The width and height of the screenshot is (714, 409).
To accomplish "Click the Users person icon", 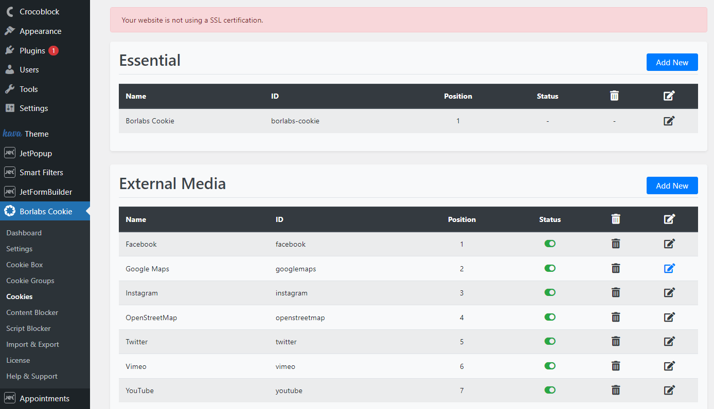I will [9, 69].
